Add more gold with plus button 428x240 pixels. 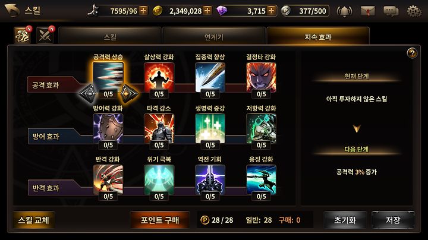[x=207, y=11]
